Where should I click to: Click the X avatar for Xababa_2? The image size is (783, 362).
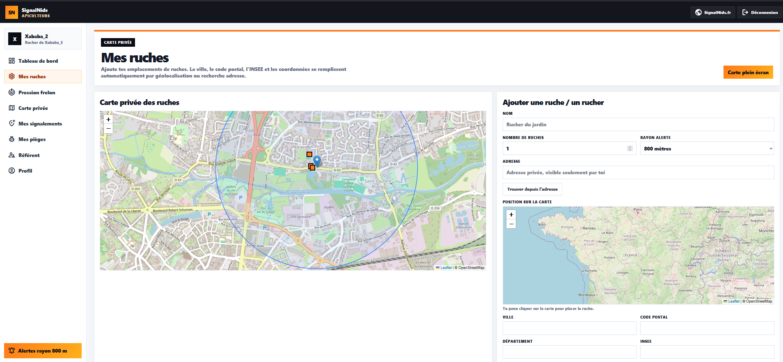(x=15, y=39)
